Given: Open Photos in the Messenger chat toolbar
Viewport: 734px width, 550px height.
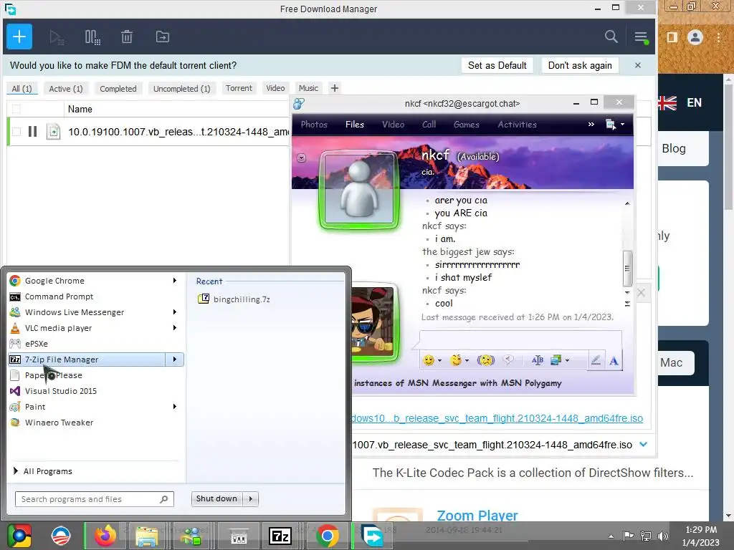Looking at the screenshot, I should click(314, 125).
